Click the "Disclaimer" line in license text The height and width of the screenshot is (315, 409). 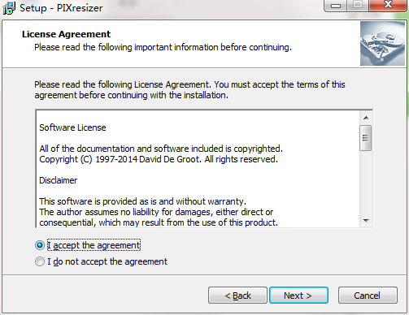tap(59, 180)
